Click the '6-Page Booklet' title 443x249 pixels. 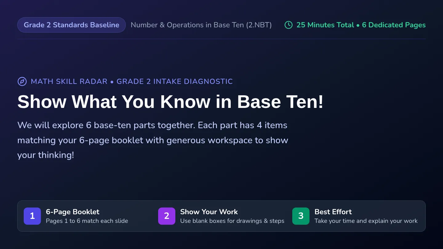point(73,212)
